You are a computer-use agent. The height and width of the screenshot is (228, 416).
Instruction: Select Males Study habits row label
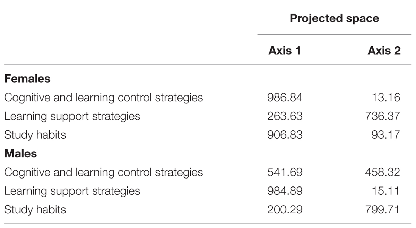pos(35,209)
